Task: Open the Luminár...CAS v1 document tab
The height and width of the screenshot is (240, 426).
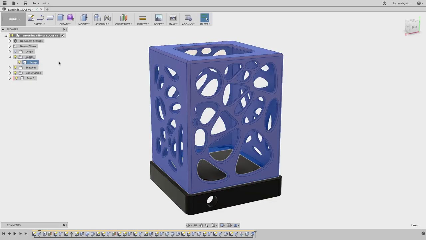Action: [20, 9]
